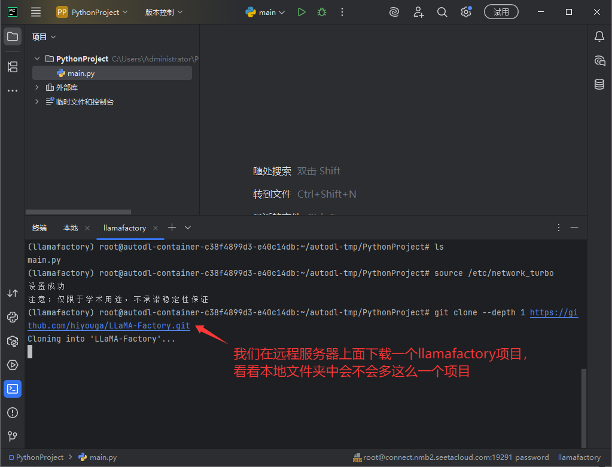Open the Problems tool window
Screen dimensions: 612x467
point(13,413)
